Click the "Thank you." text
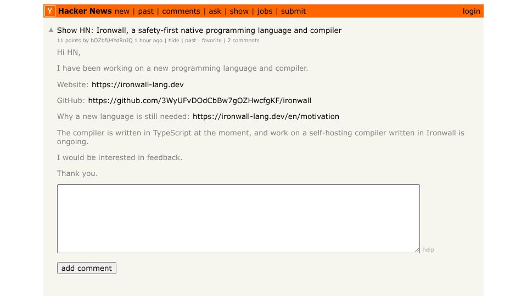The image size is (527, 296). 77,174
